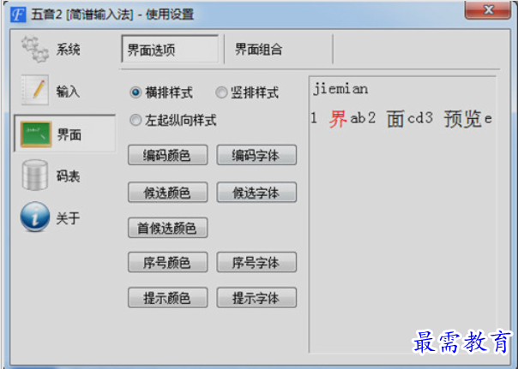Select the 横排样式 radio button
This screenshot has height=369, width=518.
136,92
